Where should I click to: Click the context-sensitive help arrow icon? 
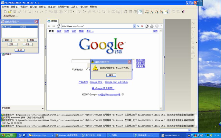coord(183,12)
